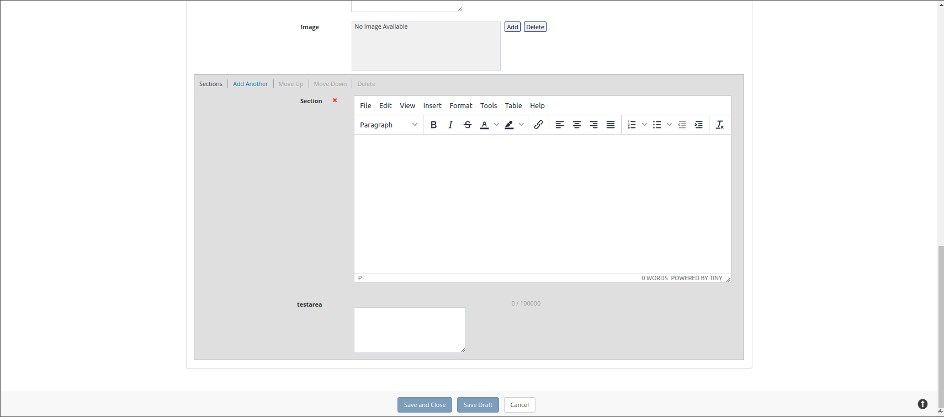Expand numbered list style options

click(x=644, y=125)
